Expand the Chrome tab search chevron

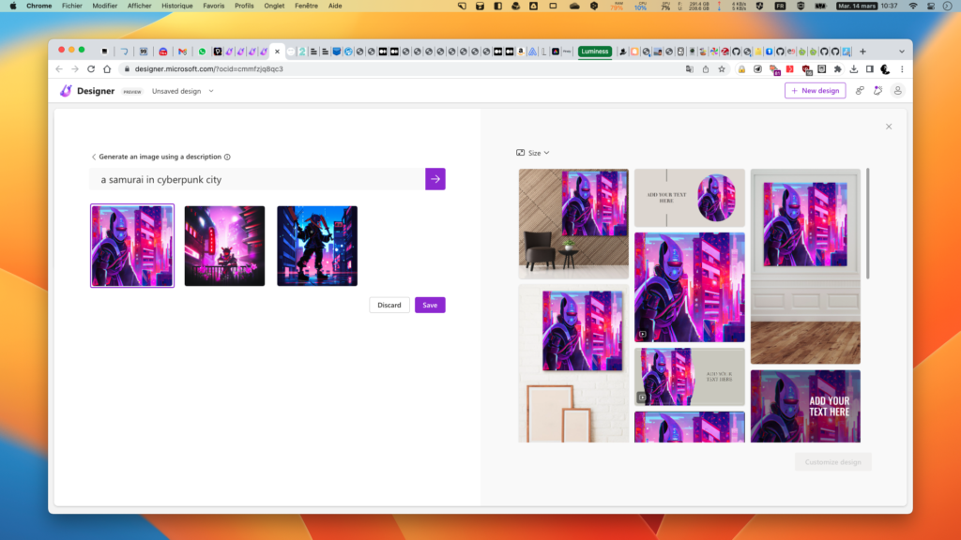(902, 52)
